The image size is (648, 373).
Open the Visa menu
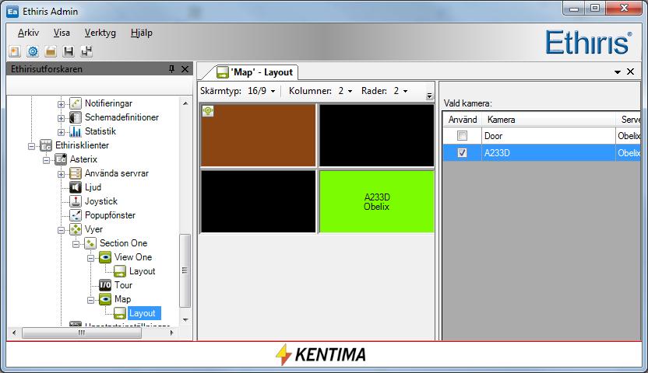coord(62,33)
